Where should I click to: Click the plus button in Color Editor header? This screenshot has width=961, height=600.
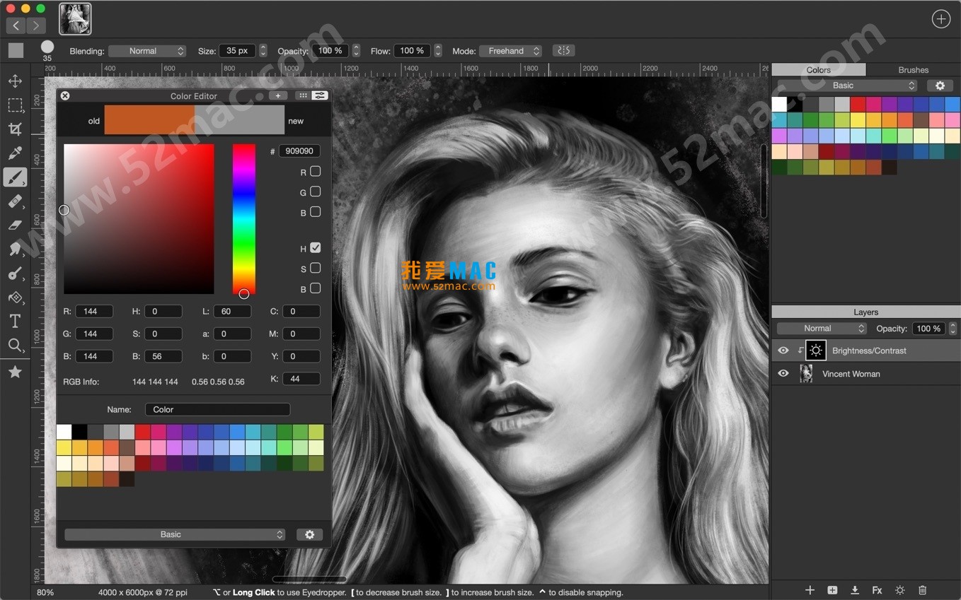click(x=278, y=95)
